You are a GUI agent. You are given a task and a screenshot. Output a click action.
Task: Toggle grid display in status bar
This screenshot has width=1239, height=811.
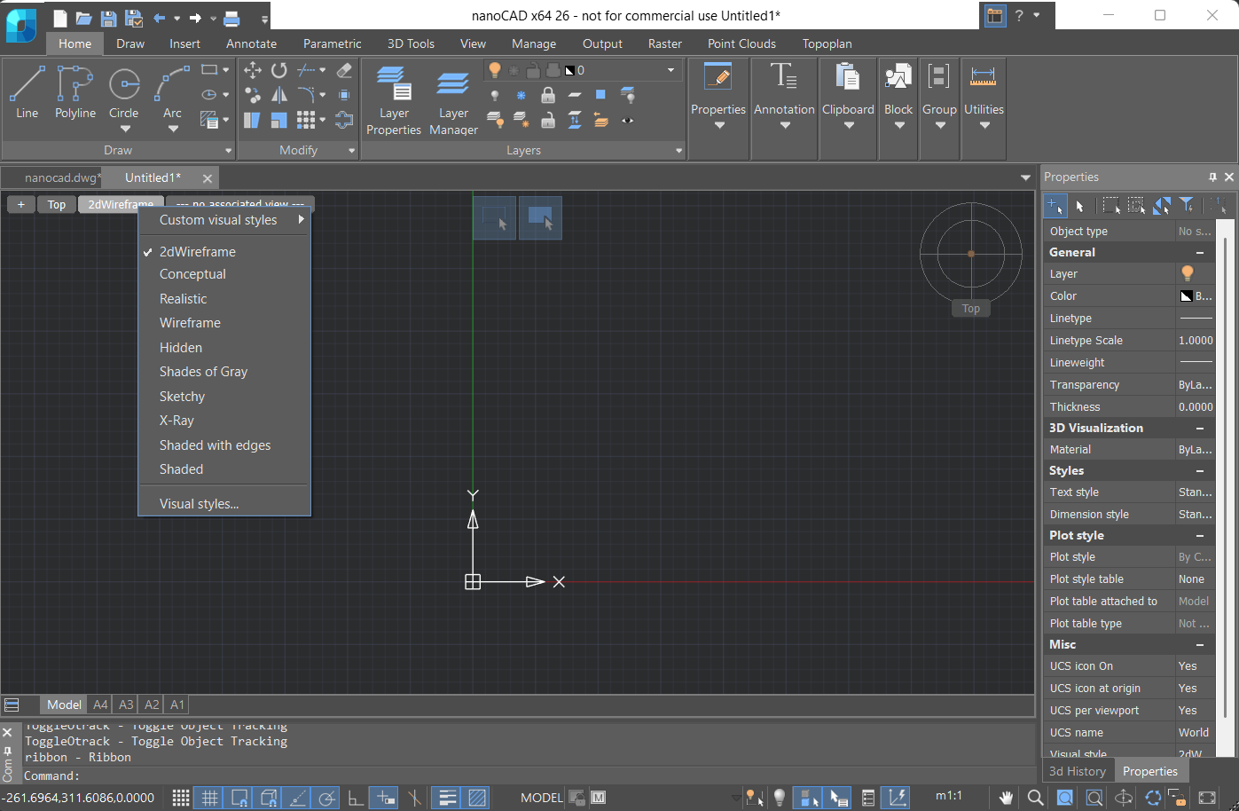click(210, 798)
